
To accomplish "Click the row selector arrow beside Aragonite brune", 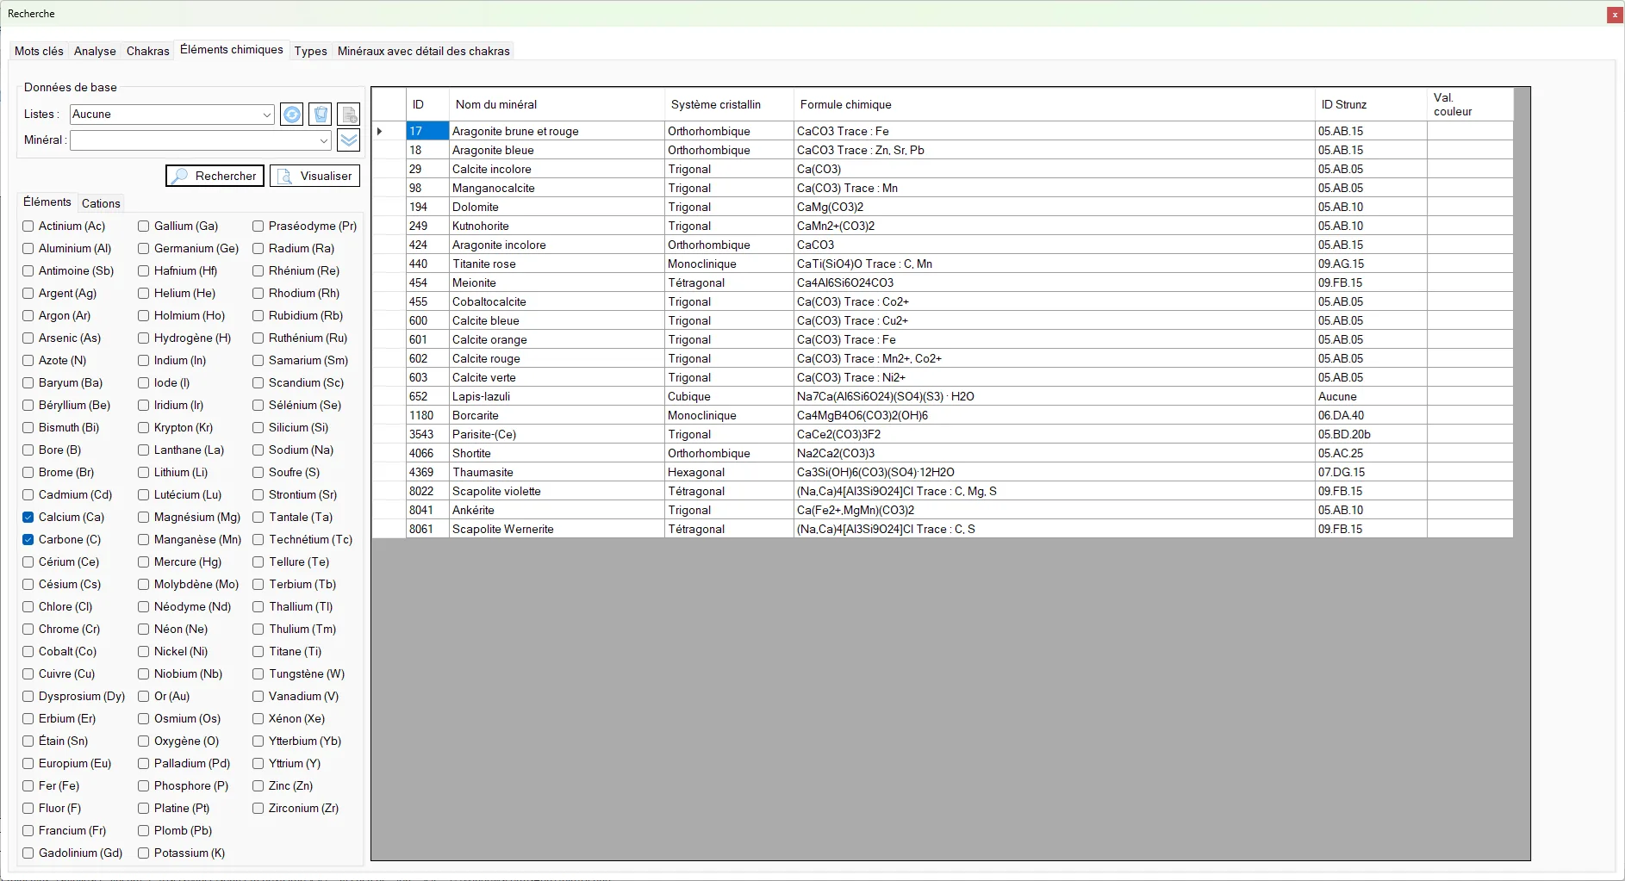I will click(380, 131).
